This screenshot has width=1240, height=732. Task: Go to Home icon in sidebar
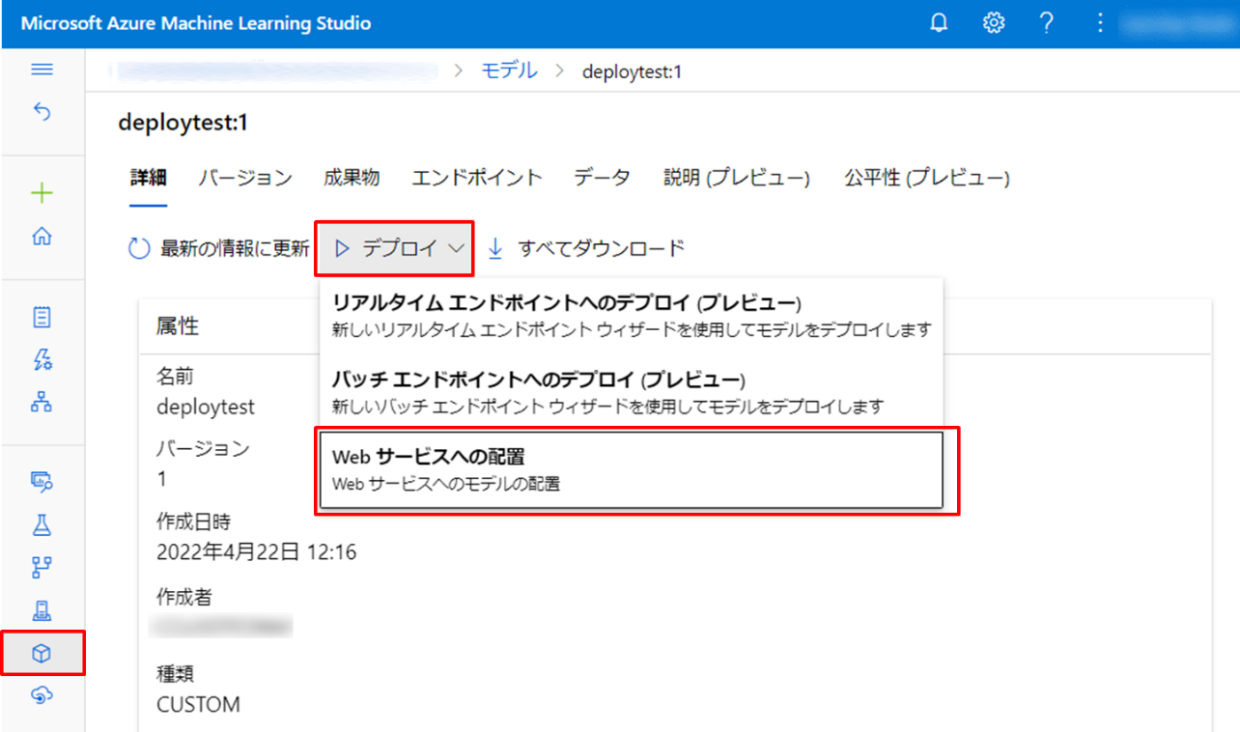point(42,237)
